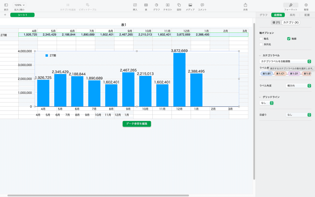Open the 挿入 insert menu icon
Viewport: 315px width, 197px height.
(135, 5)
